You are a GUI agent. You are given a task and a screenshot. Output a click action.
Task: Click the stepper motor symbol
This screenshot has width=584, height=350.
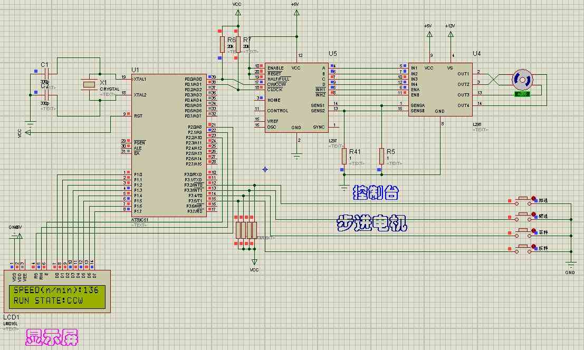tap(522, 80)
